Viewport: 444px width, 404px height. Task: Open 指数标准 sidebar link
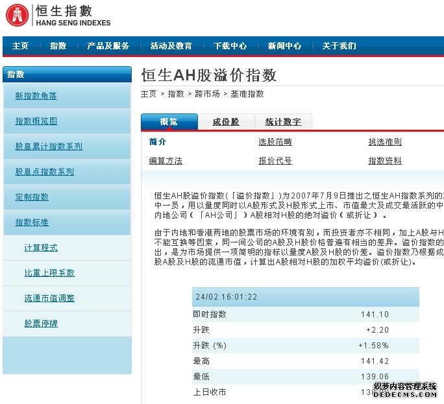pyautogui.click(x=32, y=222)
